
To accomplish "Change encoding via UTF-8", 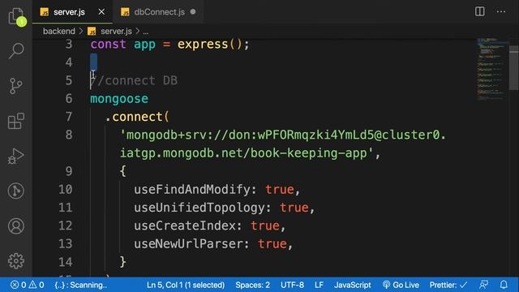I will [x=292, y=285].
